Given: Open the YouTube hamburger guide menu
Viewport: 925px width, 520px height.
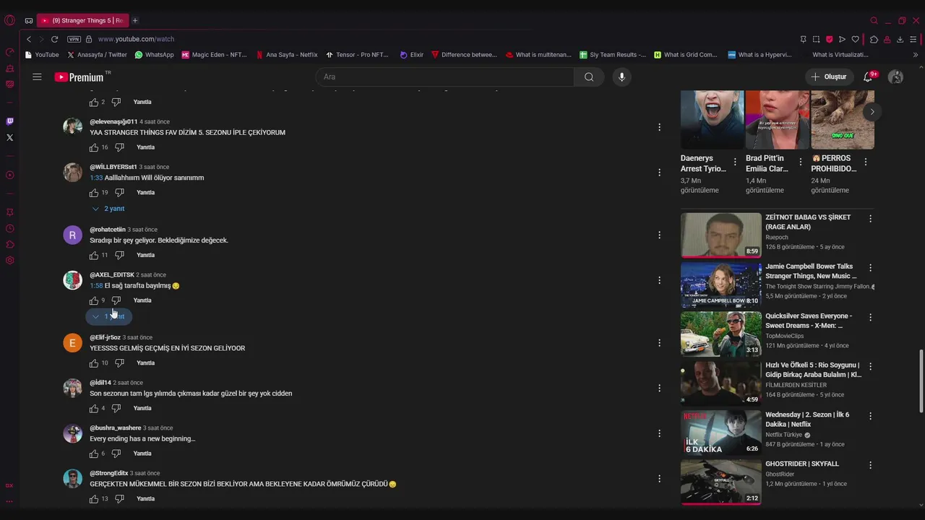Looking at the screenshot, I should coord(37,77).
